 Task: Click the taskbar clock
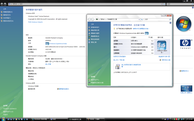(189, 119)
